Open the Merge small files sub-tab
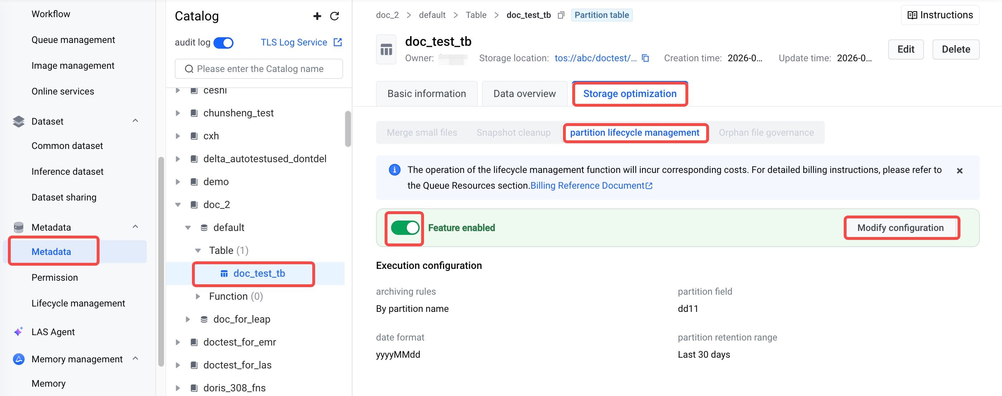Image resolution: width=1002 pixels, height=396 pixels. point(421,132)
